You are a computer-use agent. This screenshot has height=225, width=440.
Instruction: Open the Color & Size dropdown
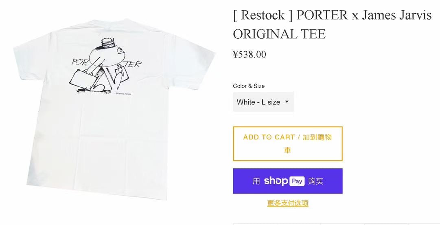pos(263,102)
